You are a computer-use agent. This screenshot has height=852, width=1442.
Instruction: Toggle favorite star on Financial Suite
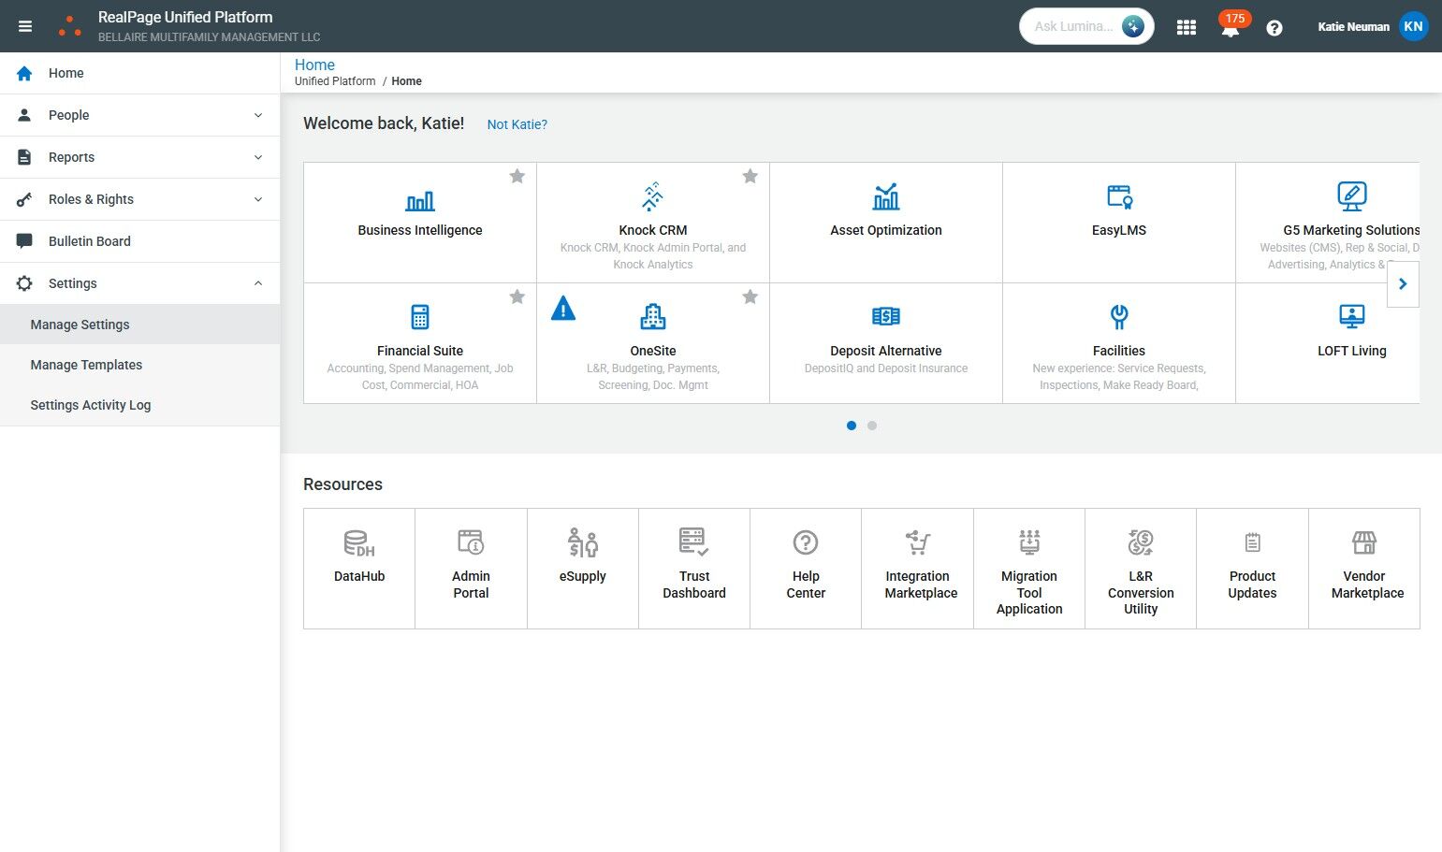517,296
